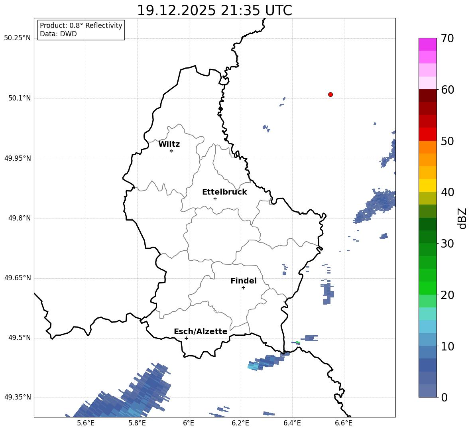
Task: Click the 6.4°E longitude label
Action: coord(292,423)
